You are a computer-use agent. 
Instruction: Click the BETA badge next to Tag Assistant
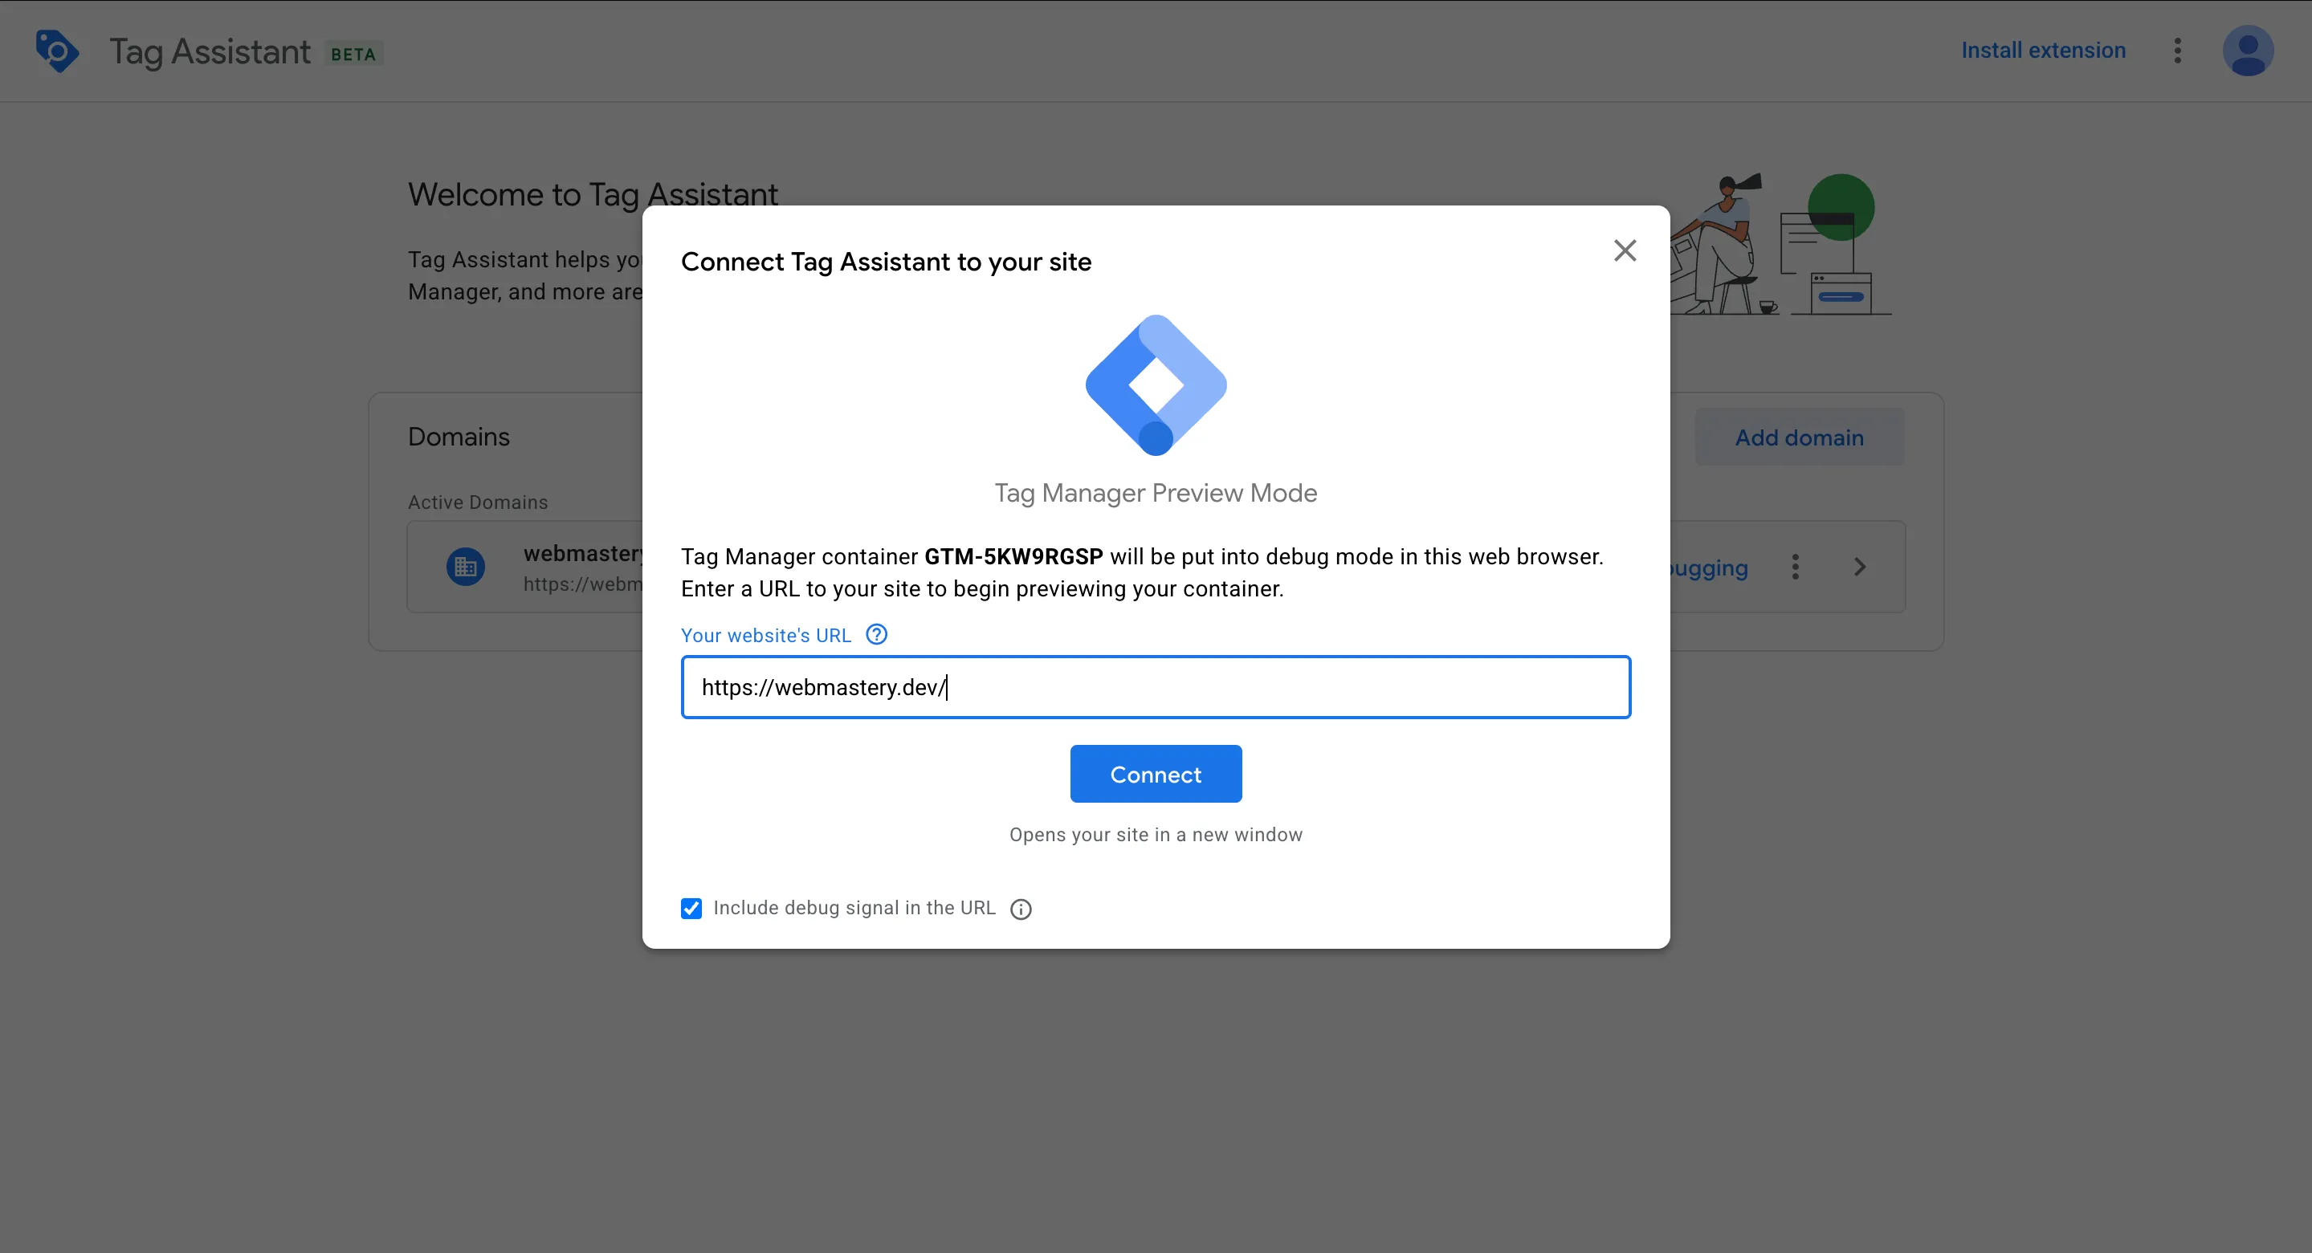[x=352, y=53]
